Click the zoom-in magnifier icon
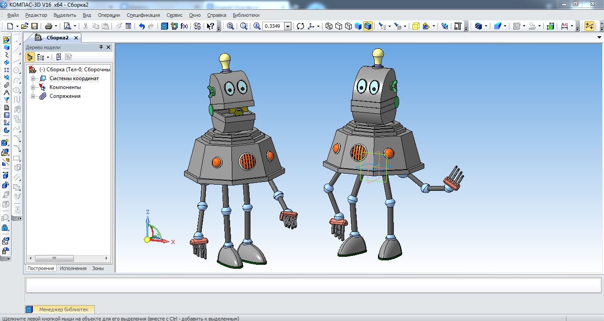The height and width of the screenshot is (321, 604). point(257,26)
